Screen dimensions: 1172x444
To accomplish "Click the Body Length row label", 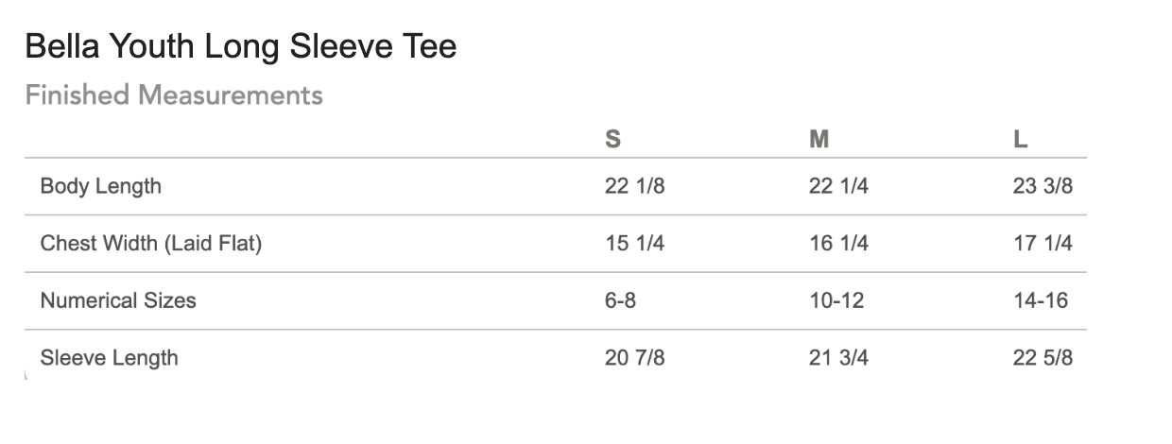I will [x=100, y=186].
